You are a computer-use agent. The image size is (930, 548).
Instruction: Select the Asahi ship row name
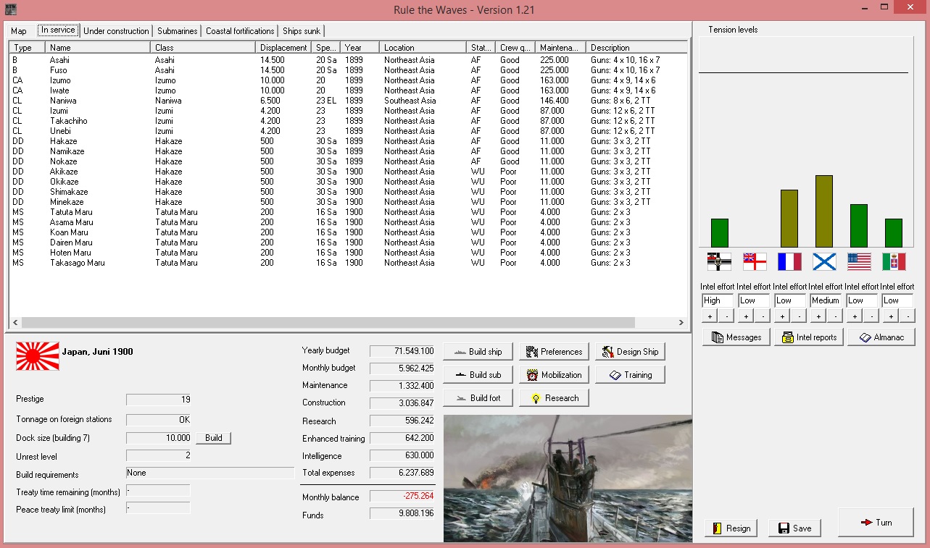click(x=59, y=60)
